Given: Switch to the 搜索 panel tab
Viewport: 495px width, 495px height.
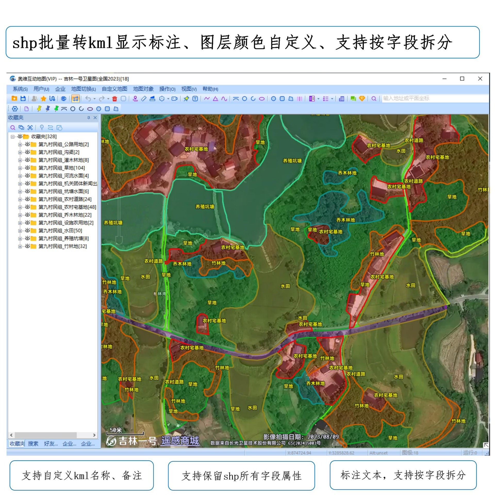Looking at the screenshot, I should [33, 443].
